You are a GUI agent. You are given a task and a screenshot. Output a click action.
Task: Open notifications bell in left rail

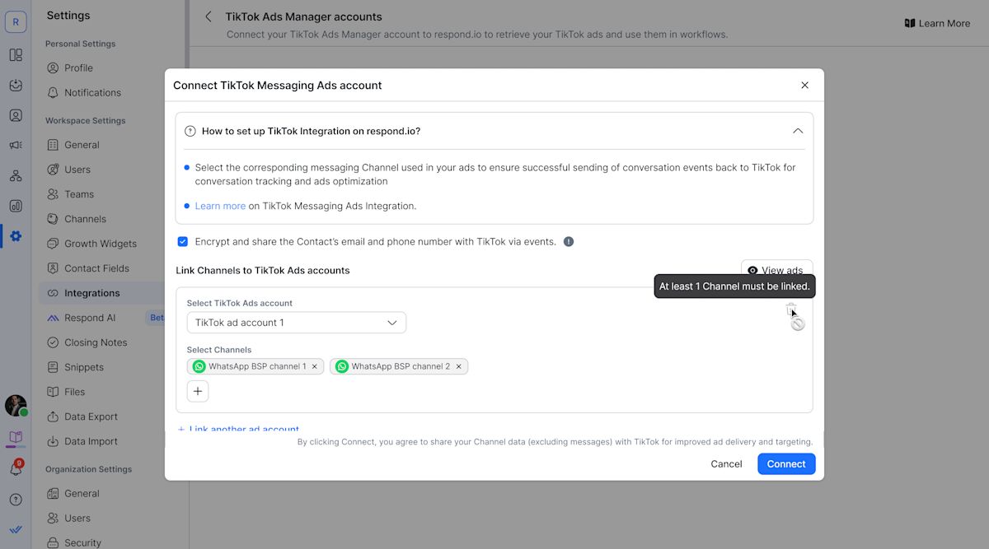[x=16, y=468]
